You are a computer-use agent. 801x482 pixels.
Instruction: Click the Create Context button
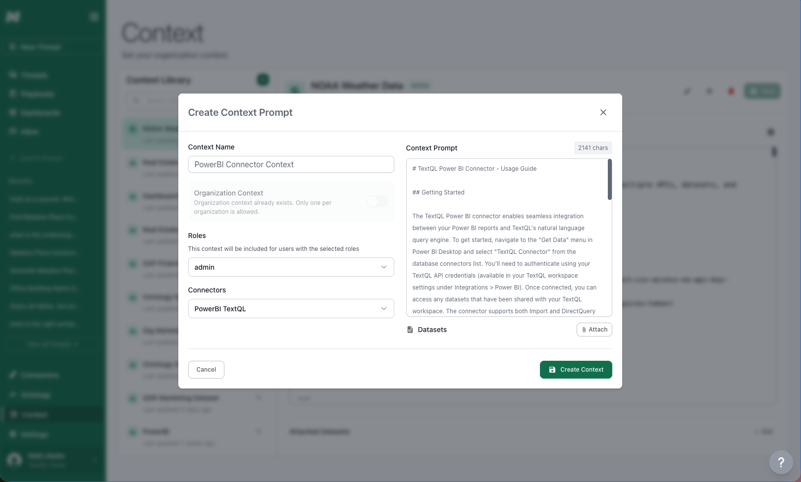click(576, 370)
